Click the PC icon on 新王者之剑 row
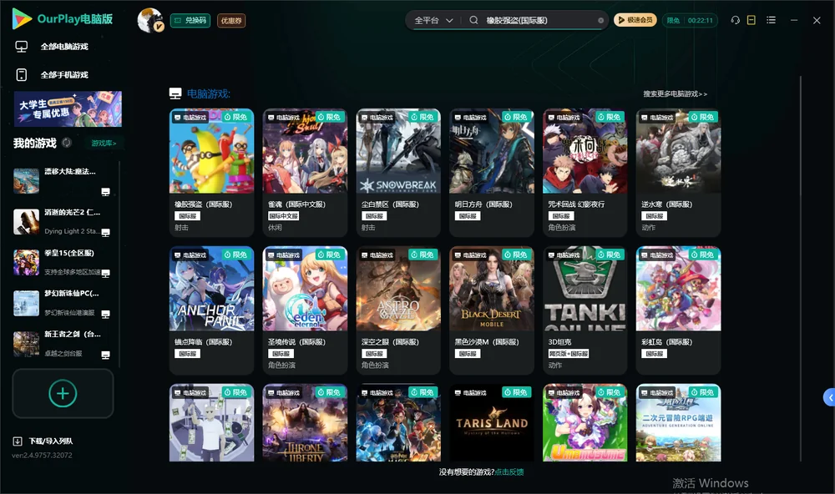 [x=105, y=355]
